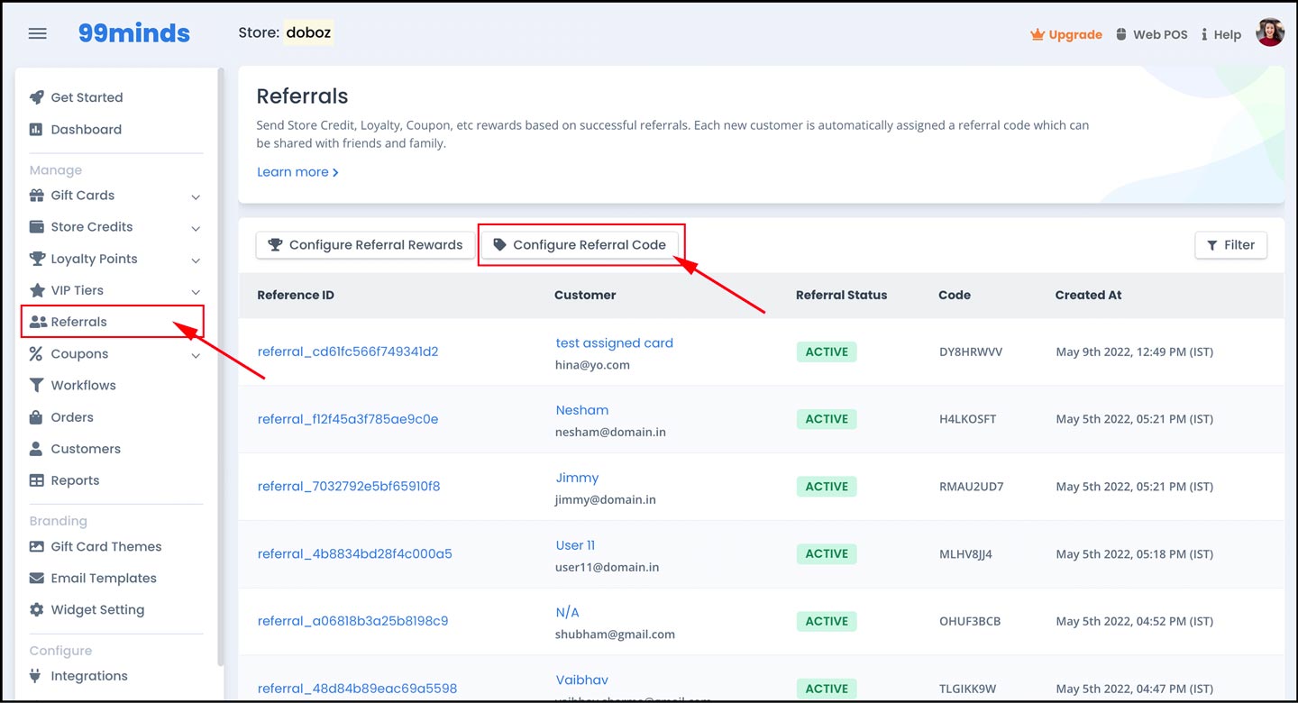1298x703 pixels.
Task: Click the Gift Cards gift icon
Action: pos(36,195)
